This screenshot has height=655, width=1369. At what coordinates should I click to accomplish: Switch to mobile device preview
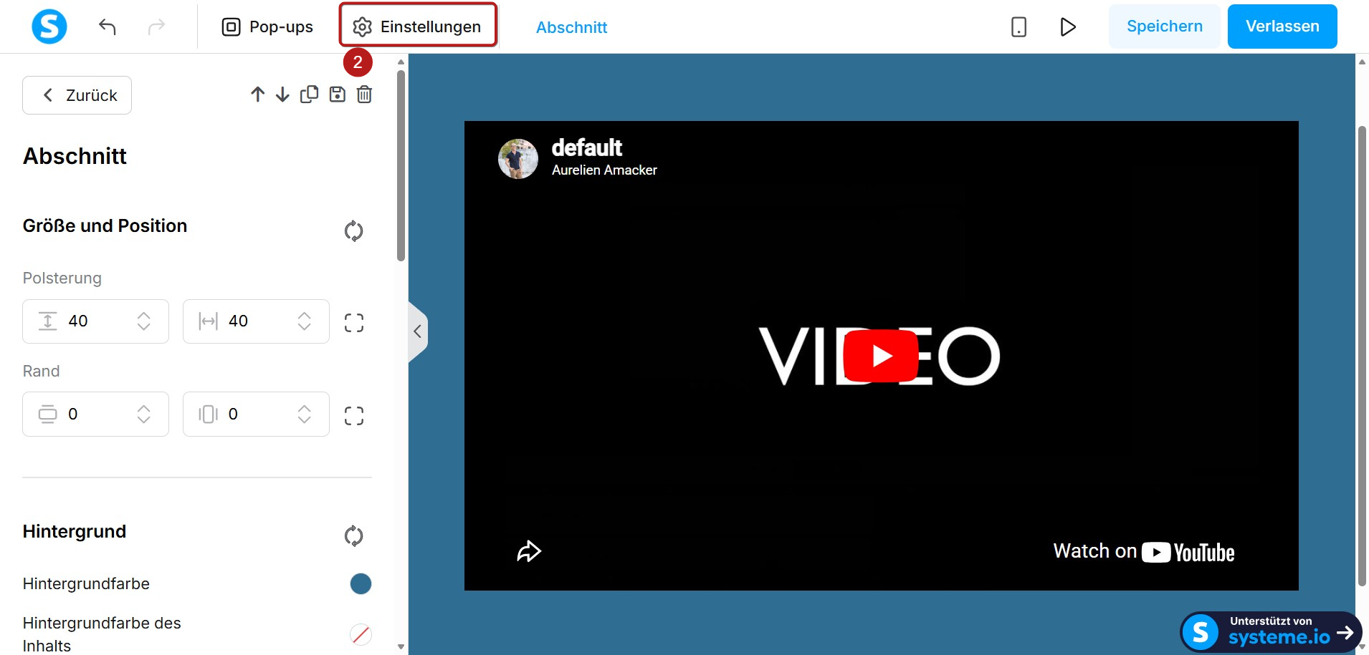coord(1019,27)
